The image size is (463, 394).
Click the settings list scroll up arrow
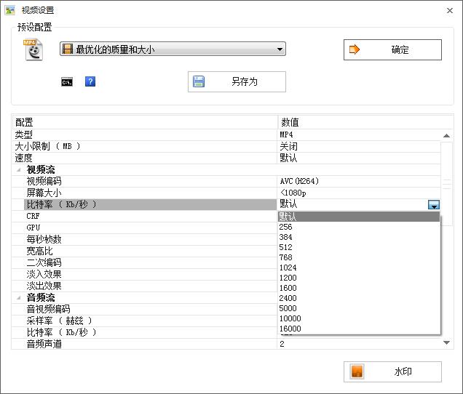[446, 136]
